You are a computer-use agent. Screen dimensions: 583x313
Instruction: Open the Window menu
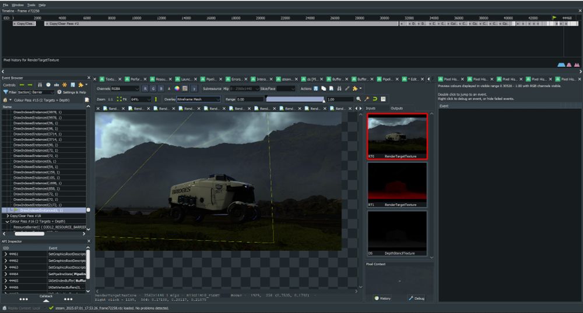[x=17, y=5]
